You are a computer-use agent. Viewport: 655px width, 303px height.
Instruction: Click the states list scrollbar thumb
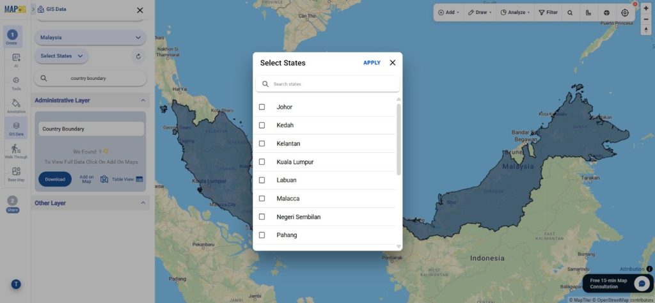tap(399, 139)
